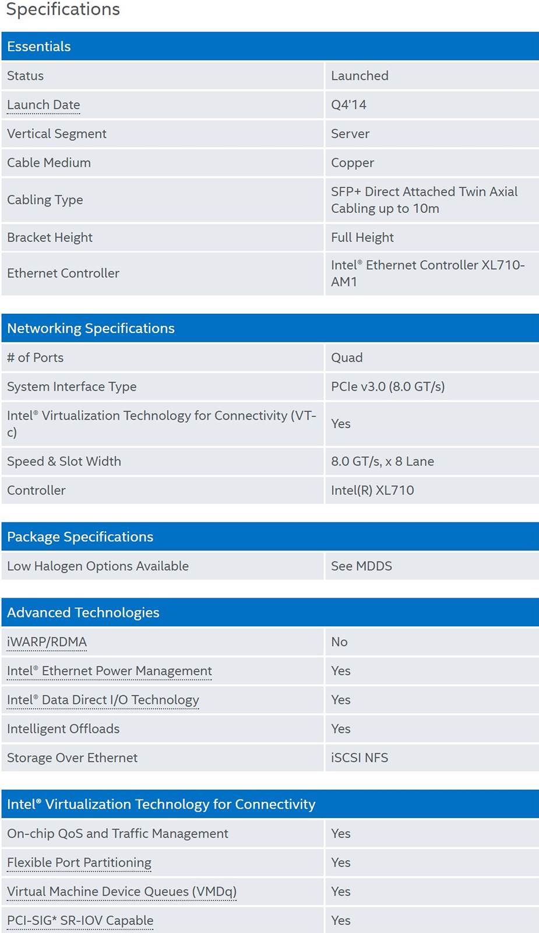The height and width of the screenshot is (933, 539).
Task: Select the Package Specifications section header
Action: [x=80, y=537]
